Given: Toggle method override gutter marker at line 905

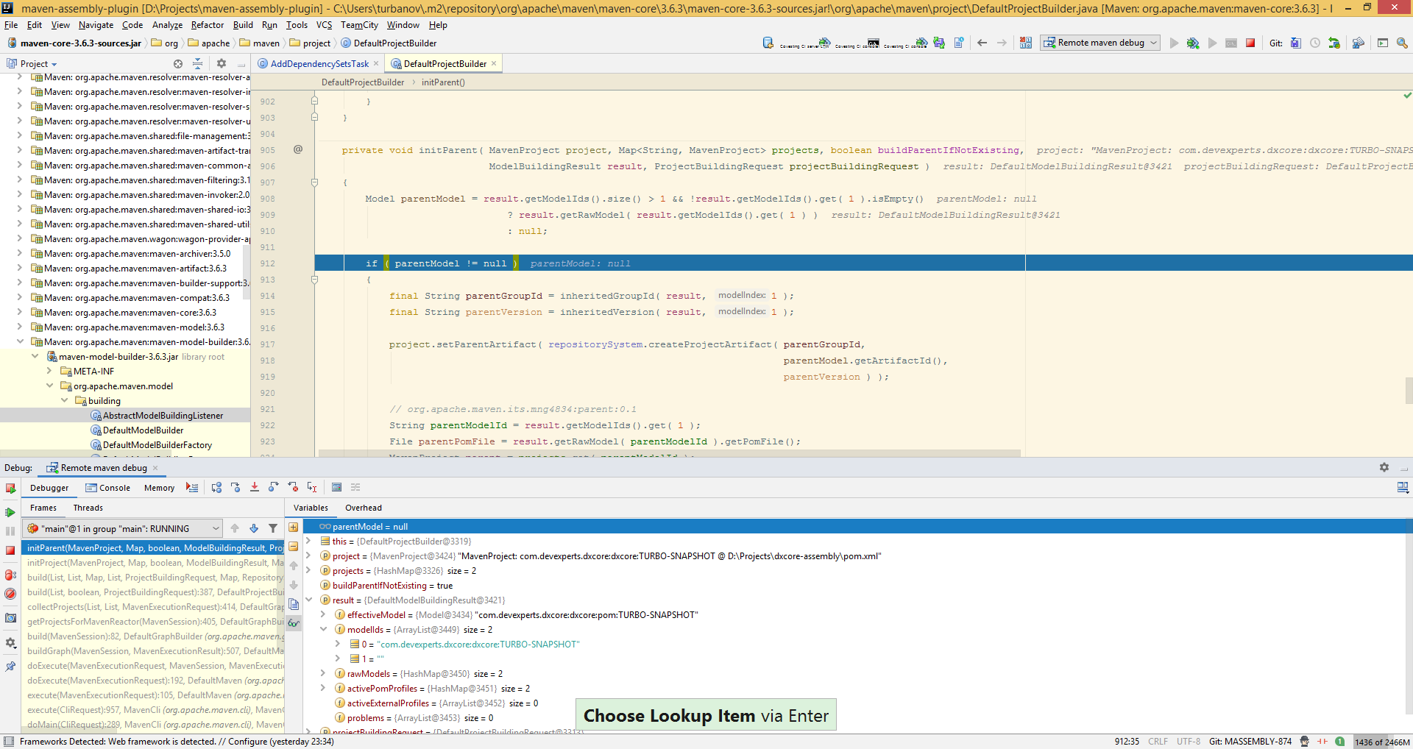Looking at the screenshot, I should [x=298, y=149].
